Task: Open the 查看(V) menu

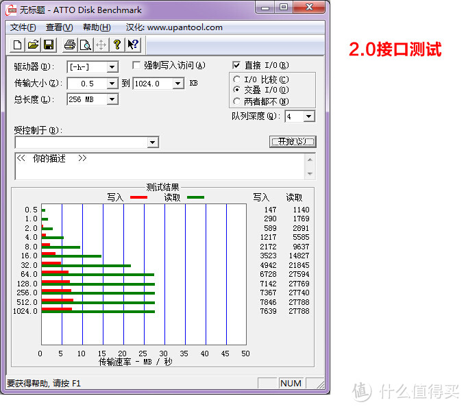Action: tap(59, 27)
